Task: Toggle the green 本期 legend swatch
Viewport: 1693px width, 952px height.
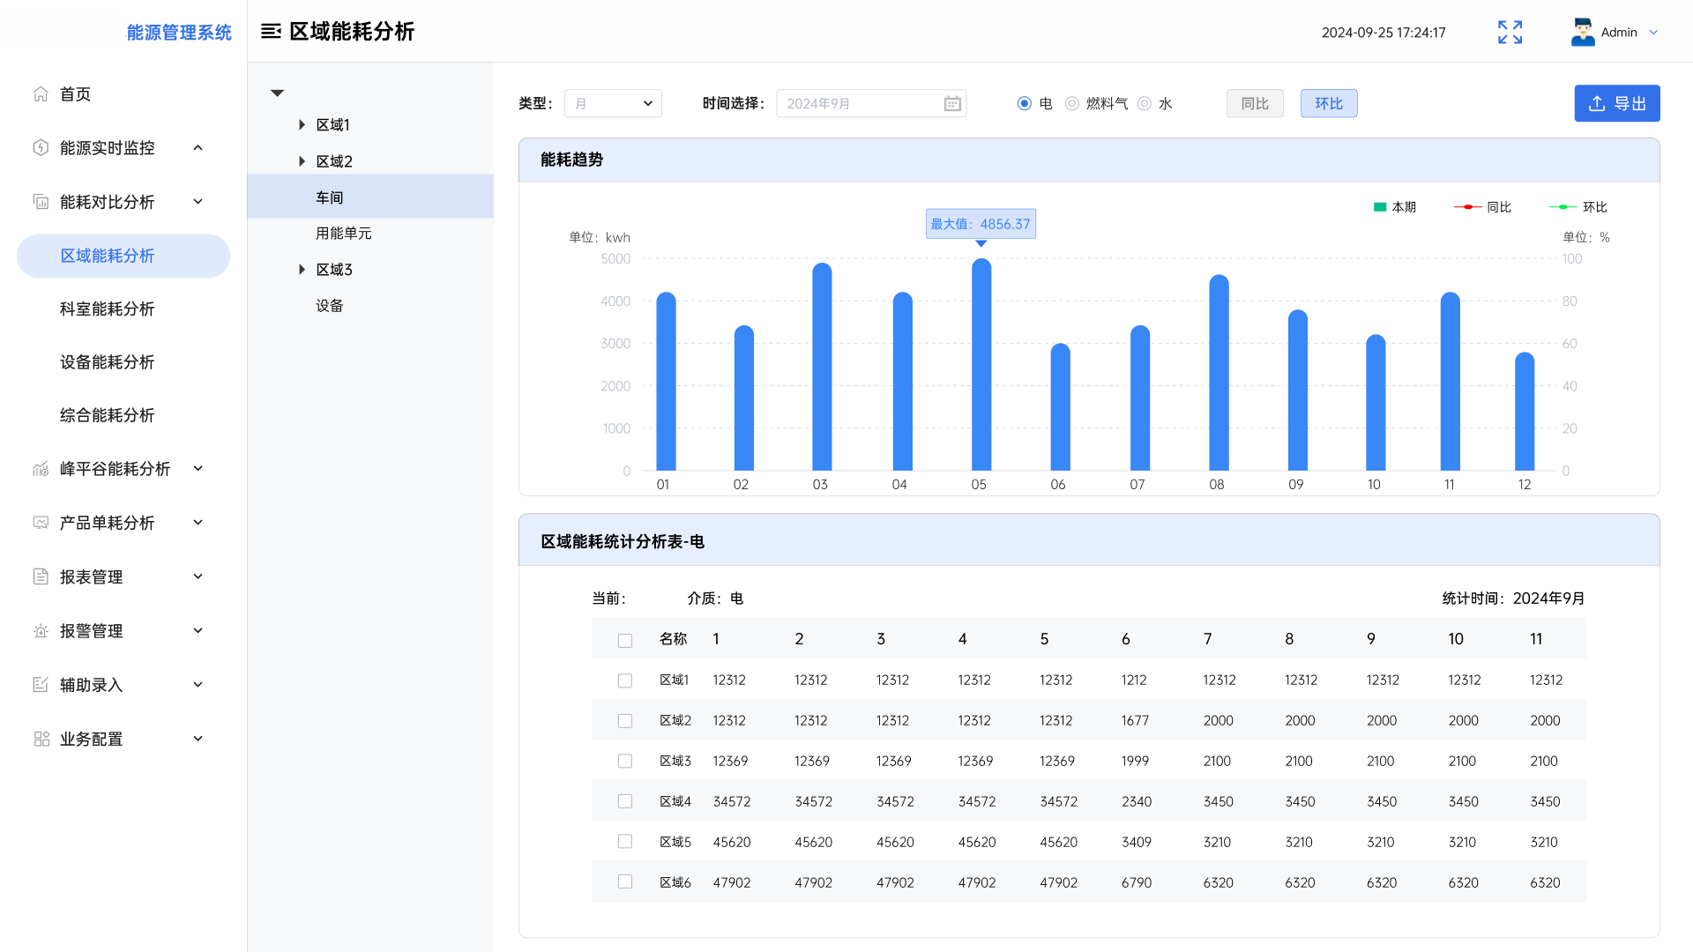Action: 1380,207
